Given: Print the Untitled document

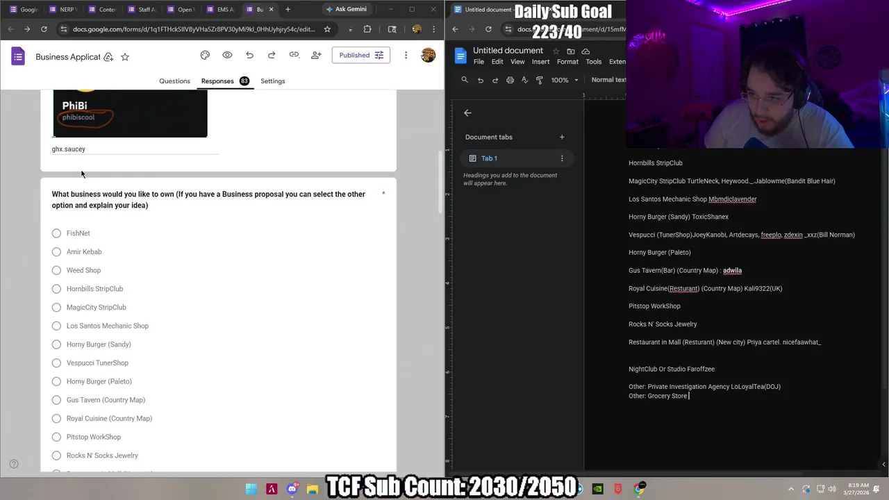Looking at the screenshot, I should point(510,80).
